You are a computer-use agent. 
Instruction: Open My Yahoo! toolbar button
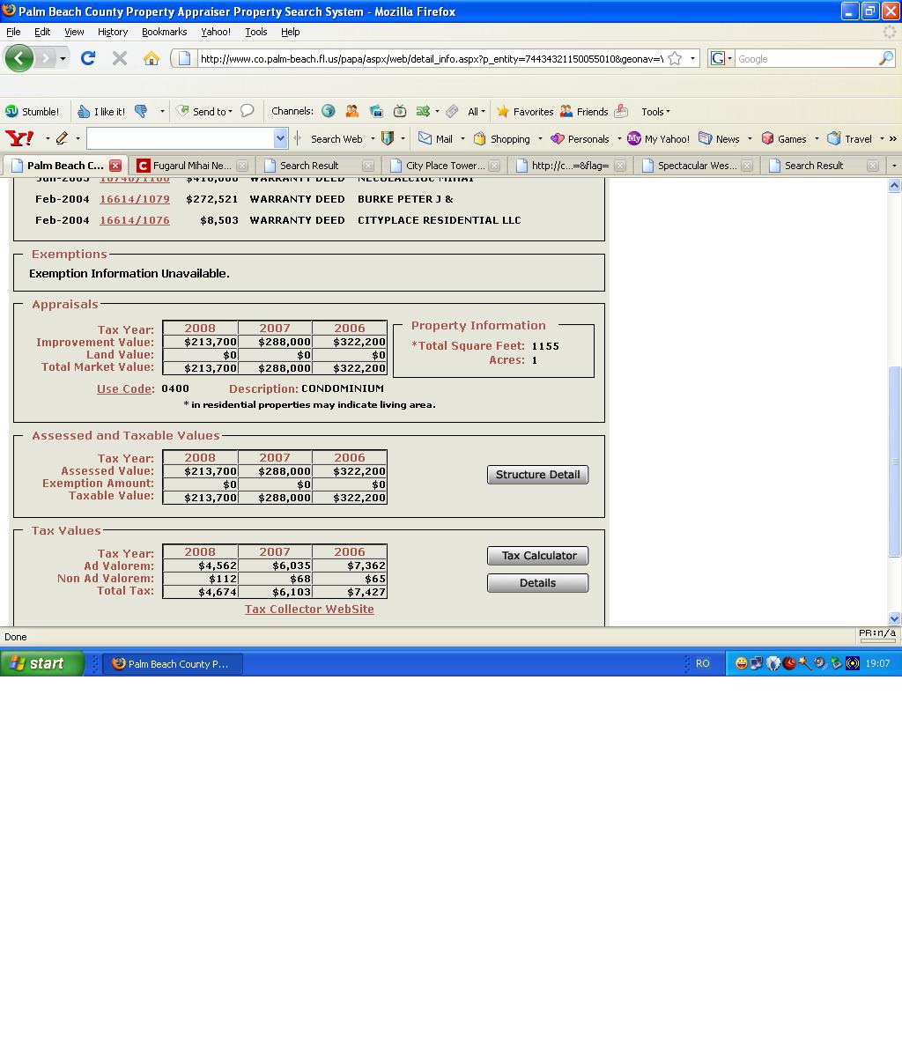point(658,138)
